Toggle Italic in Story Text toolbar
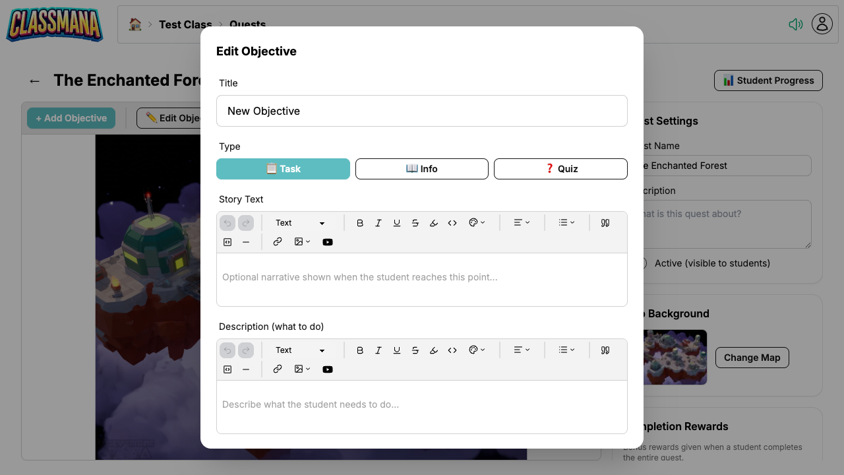This screenshot has width=844, height=475. (x=378, y=223)
